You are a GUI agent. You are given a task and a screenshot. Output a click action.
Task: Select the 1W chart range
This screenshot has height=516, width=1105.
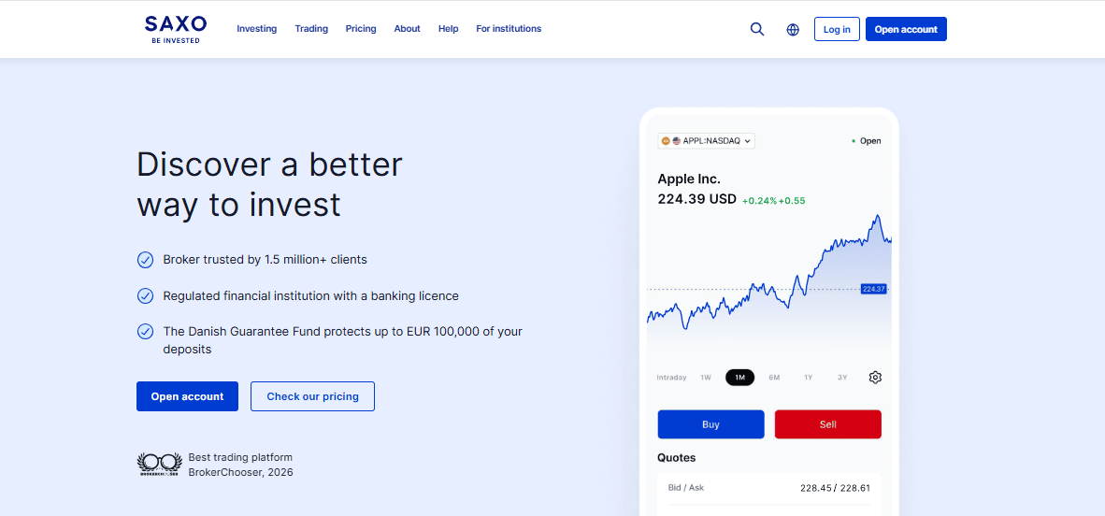706,377
